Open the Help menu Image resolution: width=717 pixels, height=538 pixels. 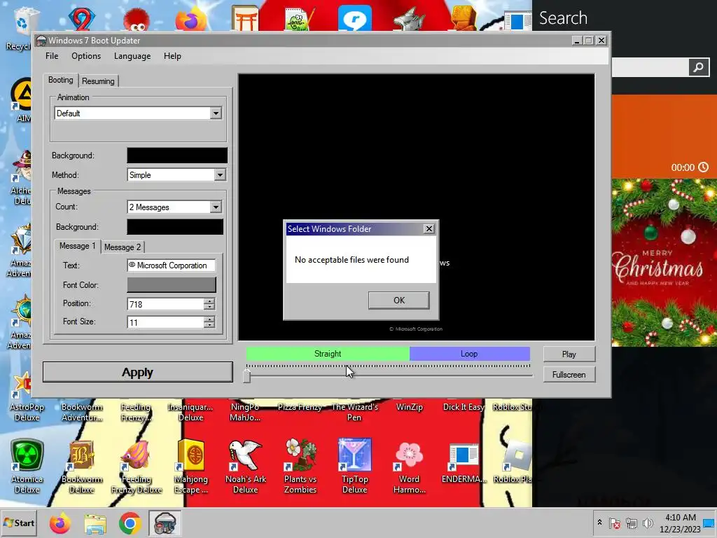click(172, 56)
